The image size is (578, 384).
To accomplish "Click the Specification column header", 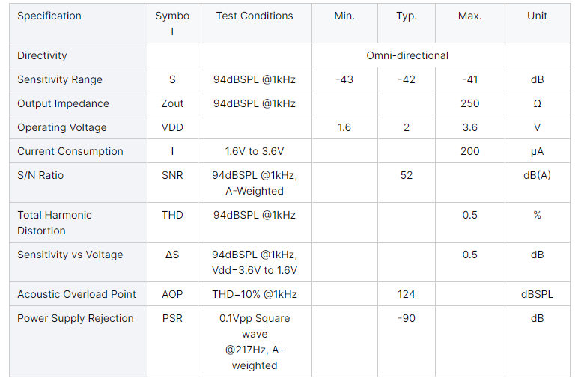I will coord(49,16).
